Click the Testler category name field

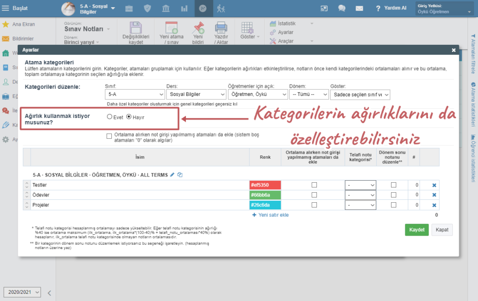click(140, 185)
